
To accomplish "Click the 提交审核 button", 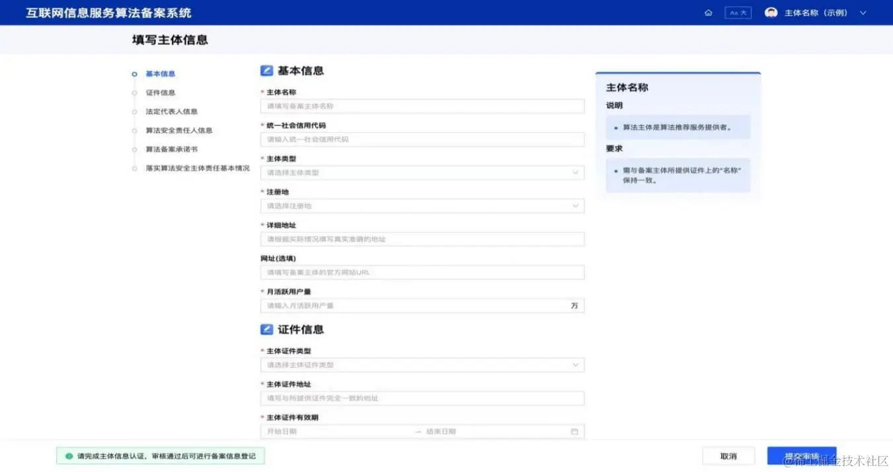I will [x=800, y=455].
